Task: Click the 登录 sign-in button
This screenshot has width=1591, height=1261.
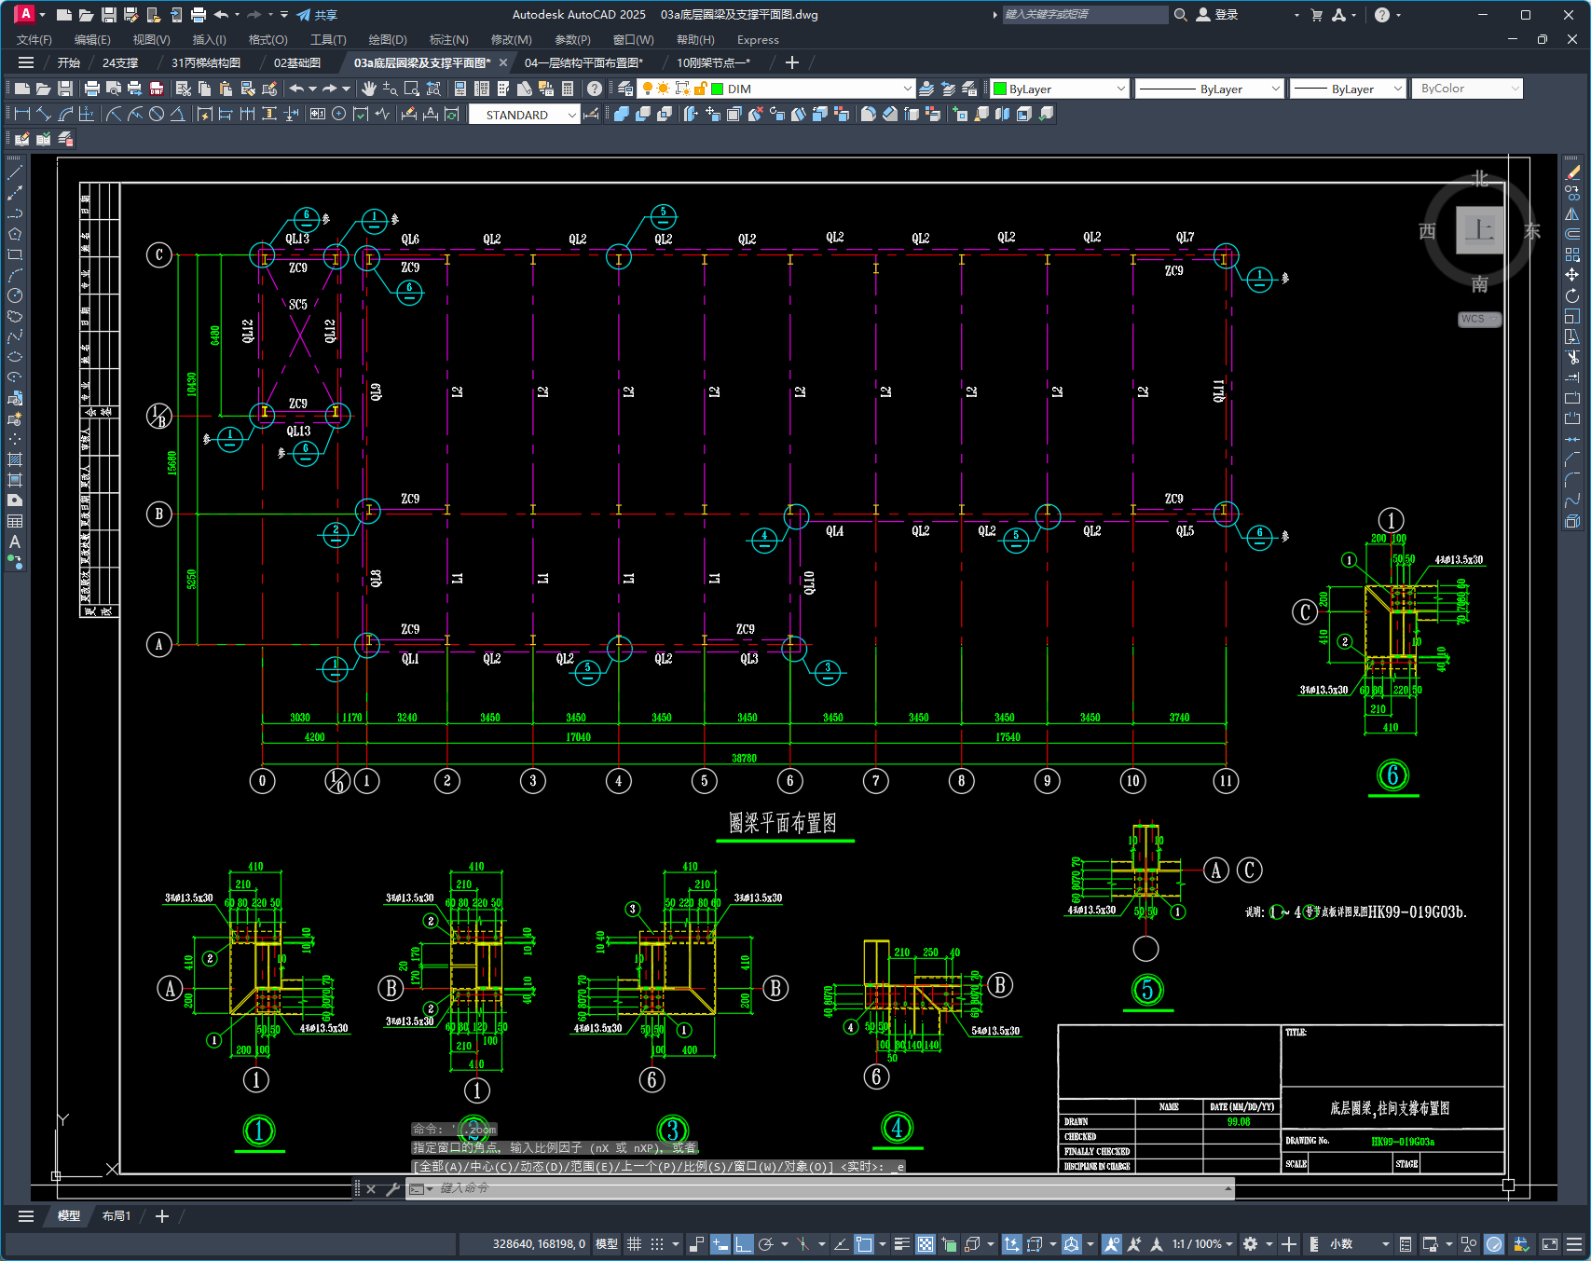Action: (x=1217, y=15)
